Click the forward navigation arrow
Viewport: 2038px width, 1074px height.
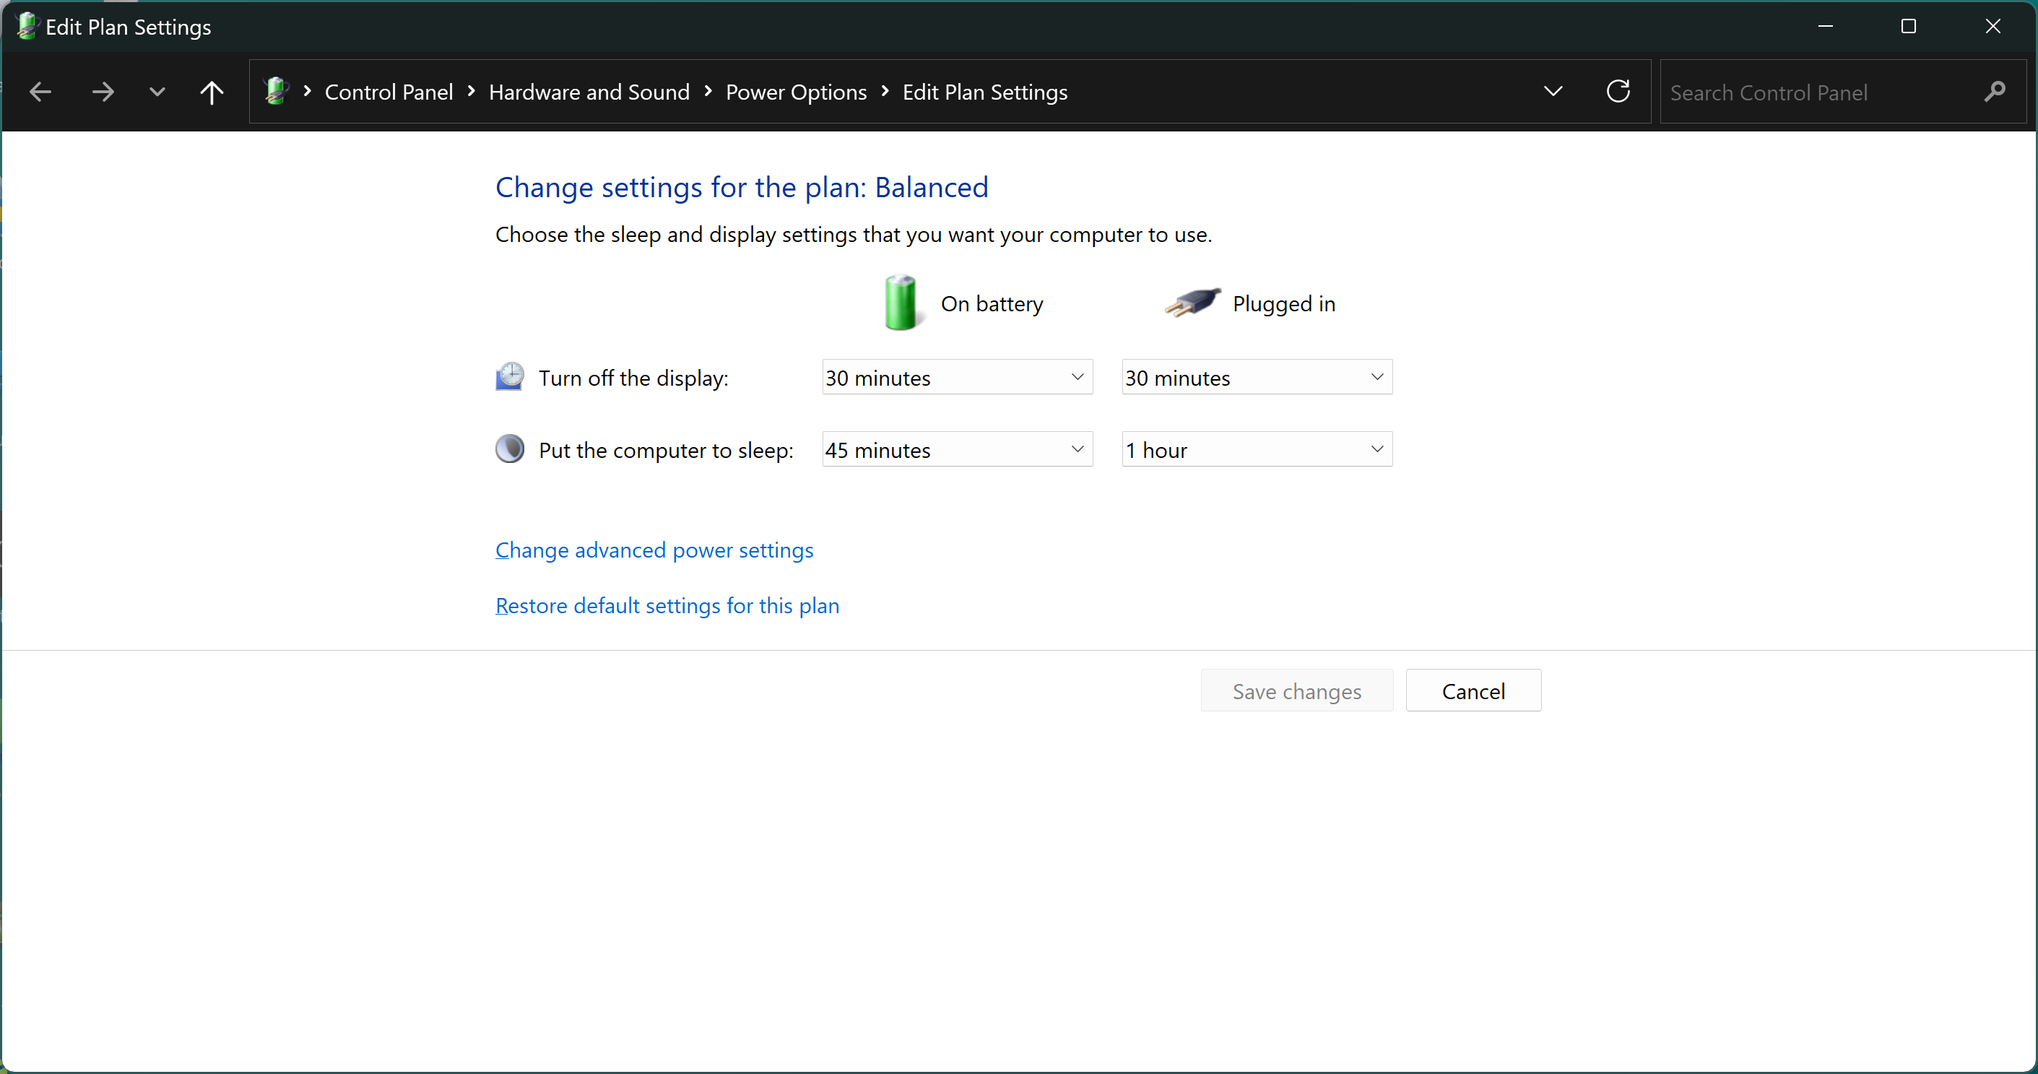(103, 91)
